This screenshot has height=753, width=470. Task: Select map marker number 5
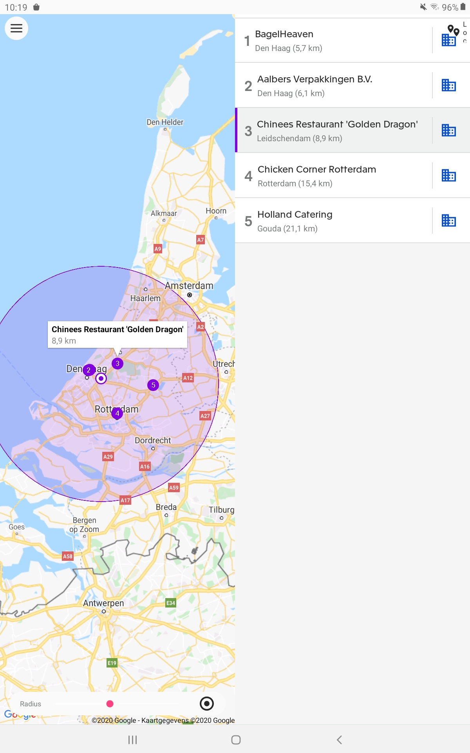tap(153, 385)
